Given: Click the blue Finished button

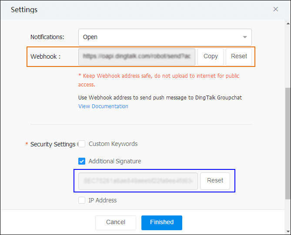Looking at the screenshot, I should click(161, 222).
